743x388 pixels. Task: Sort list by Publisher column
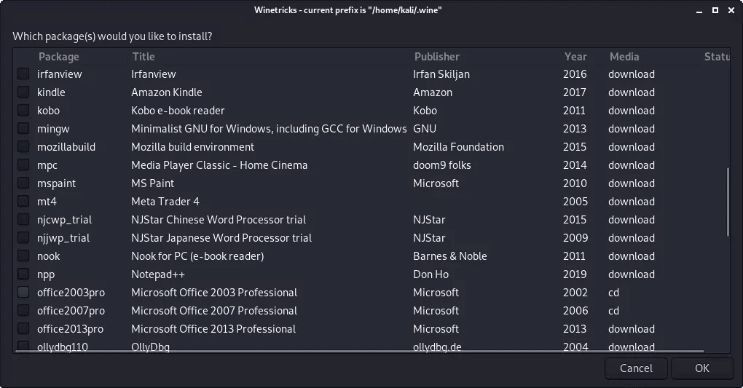(x=437, y=57)
